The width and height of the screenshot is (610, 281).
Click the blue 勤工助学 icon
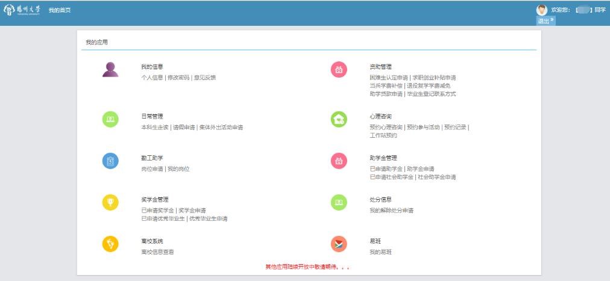(110, 161)
